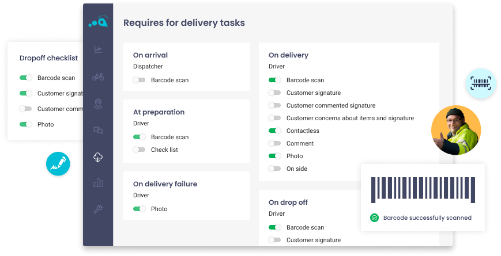
Task: Click the app logo in the sidebar
Action: click(x=98, y=22)
